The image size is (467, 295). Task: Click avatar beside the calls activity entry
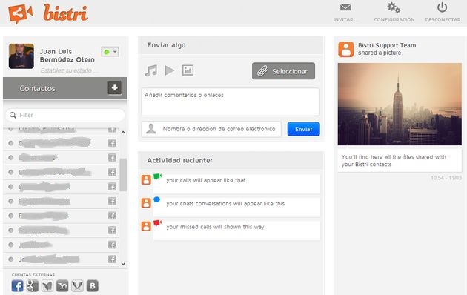[x=146, y=180]
